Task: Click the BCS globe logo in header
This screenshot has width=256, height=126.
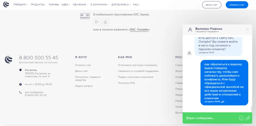Action: (6, 5)
